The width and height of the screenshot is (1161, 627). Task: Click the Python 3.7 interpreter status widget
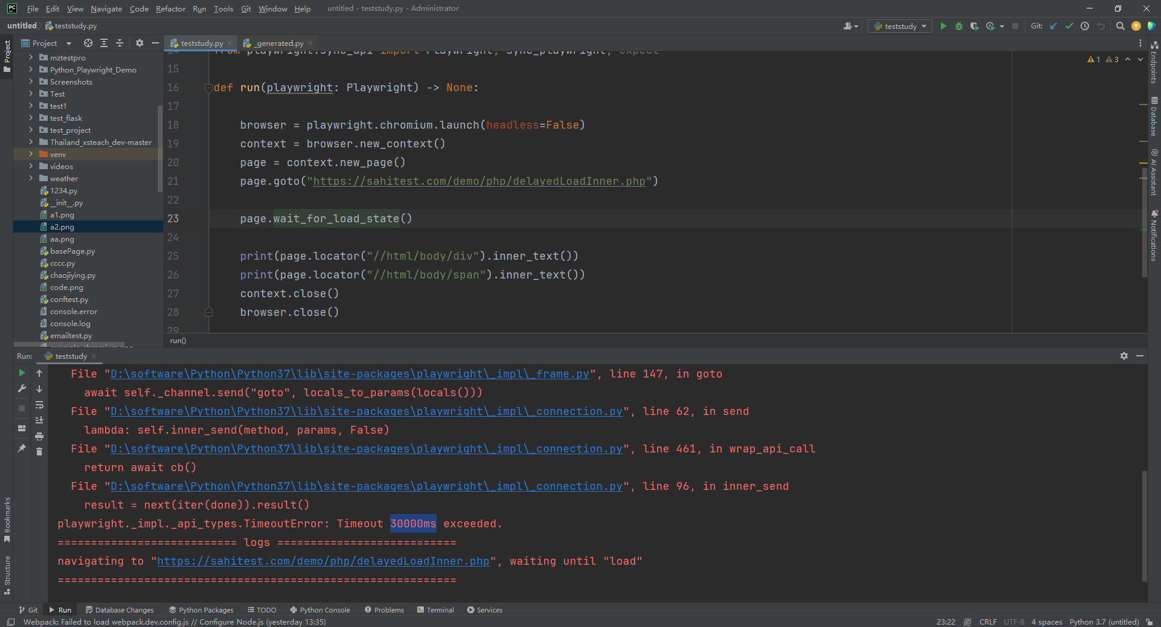click(1104, 622)
